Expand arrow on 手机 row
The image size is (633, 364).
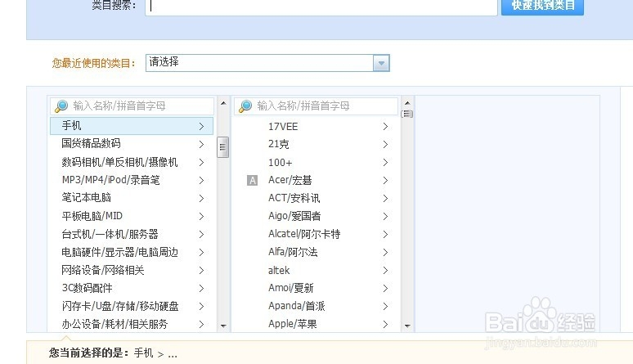coord(201,127)
